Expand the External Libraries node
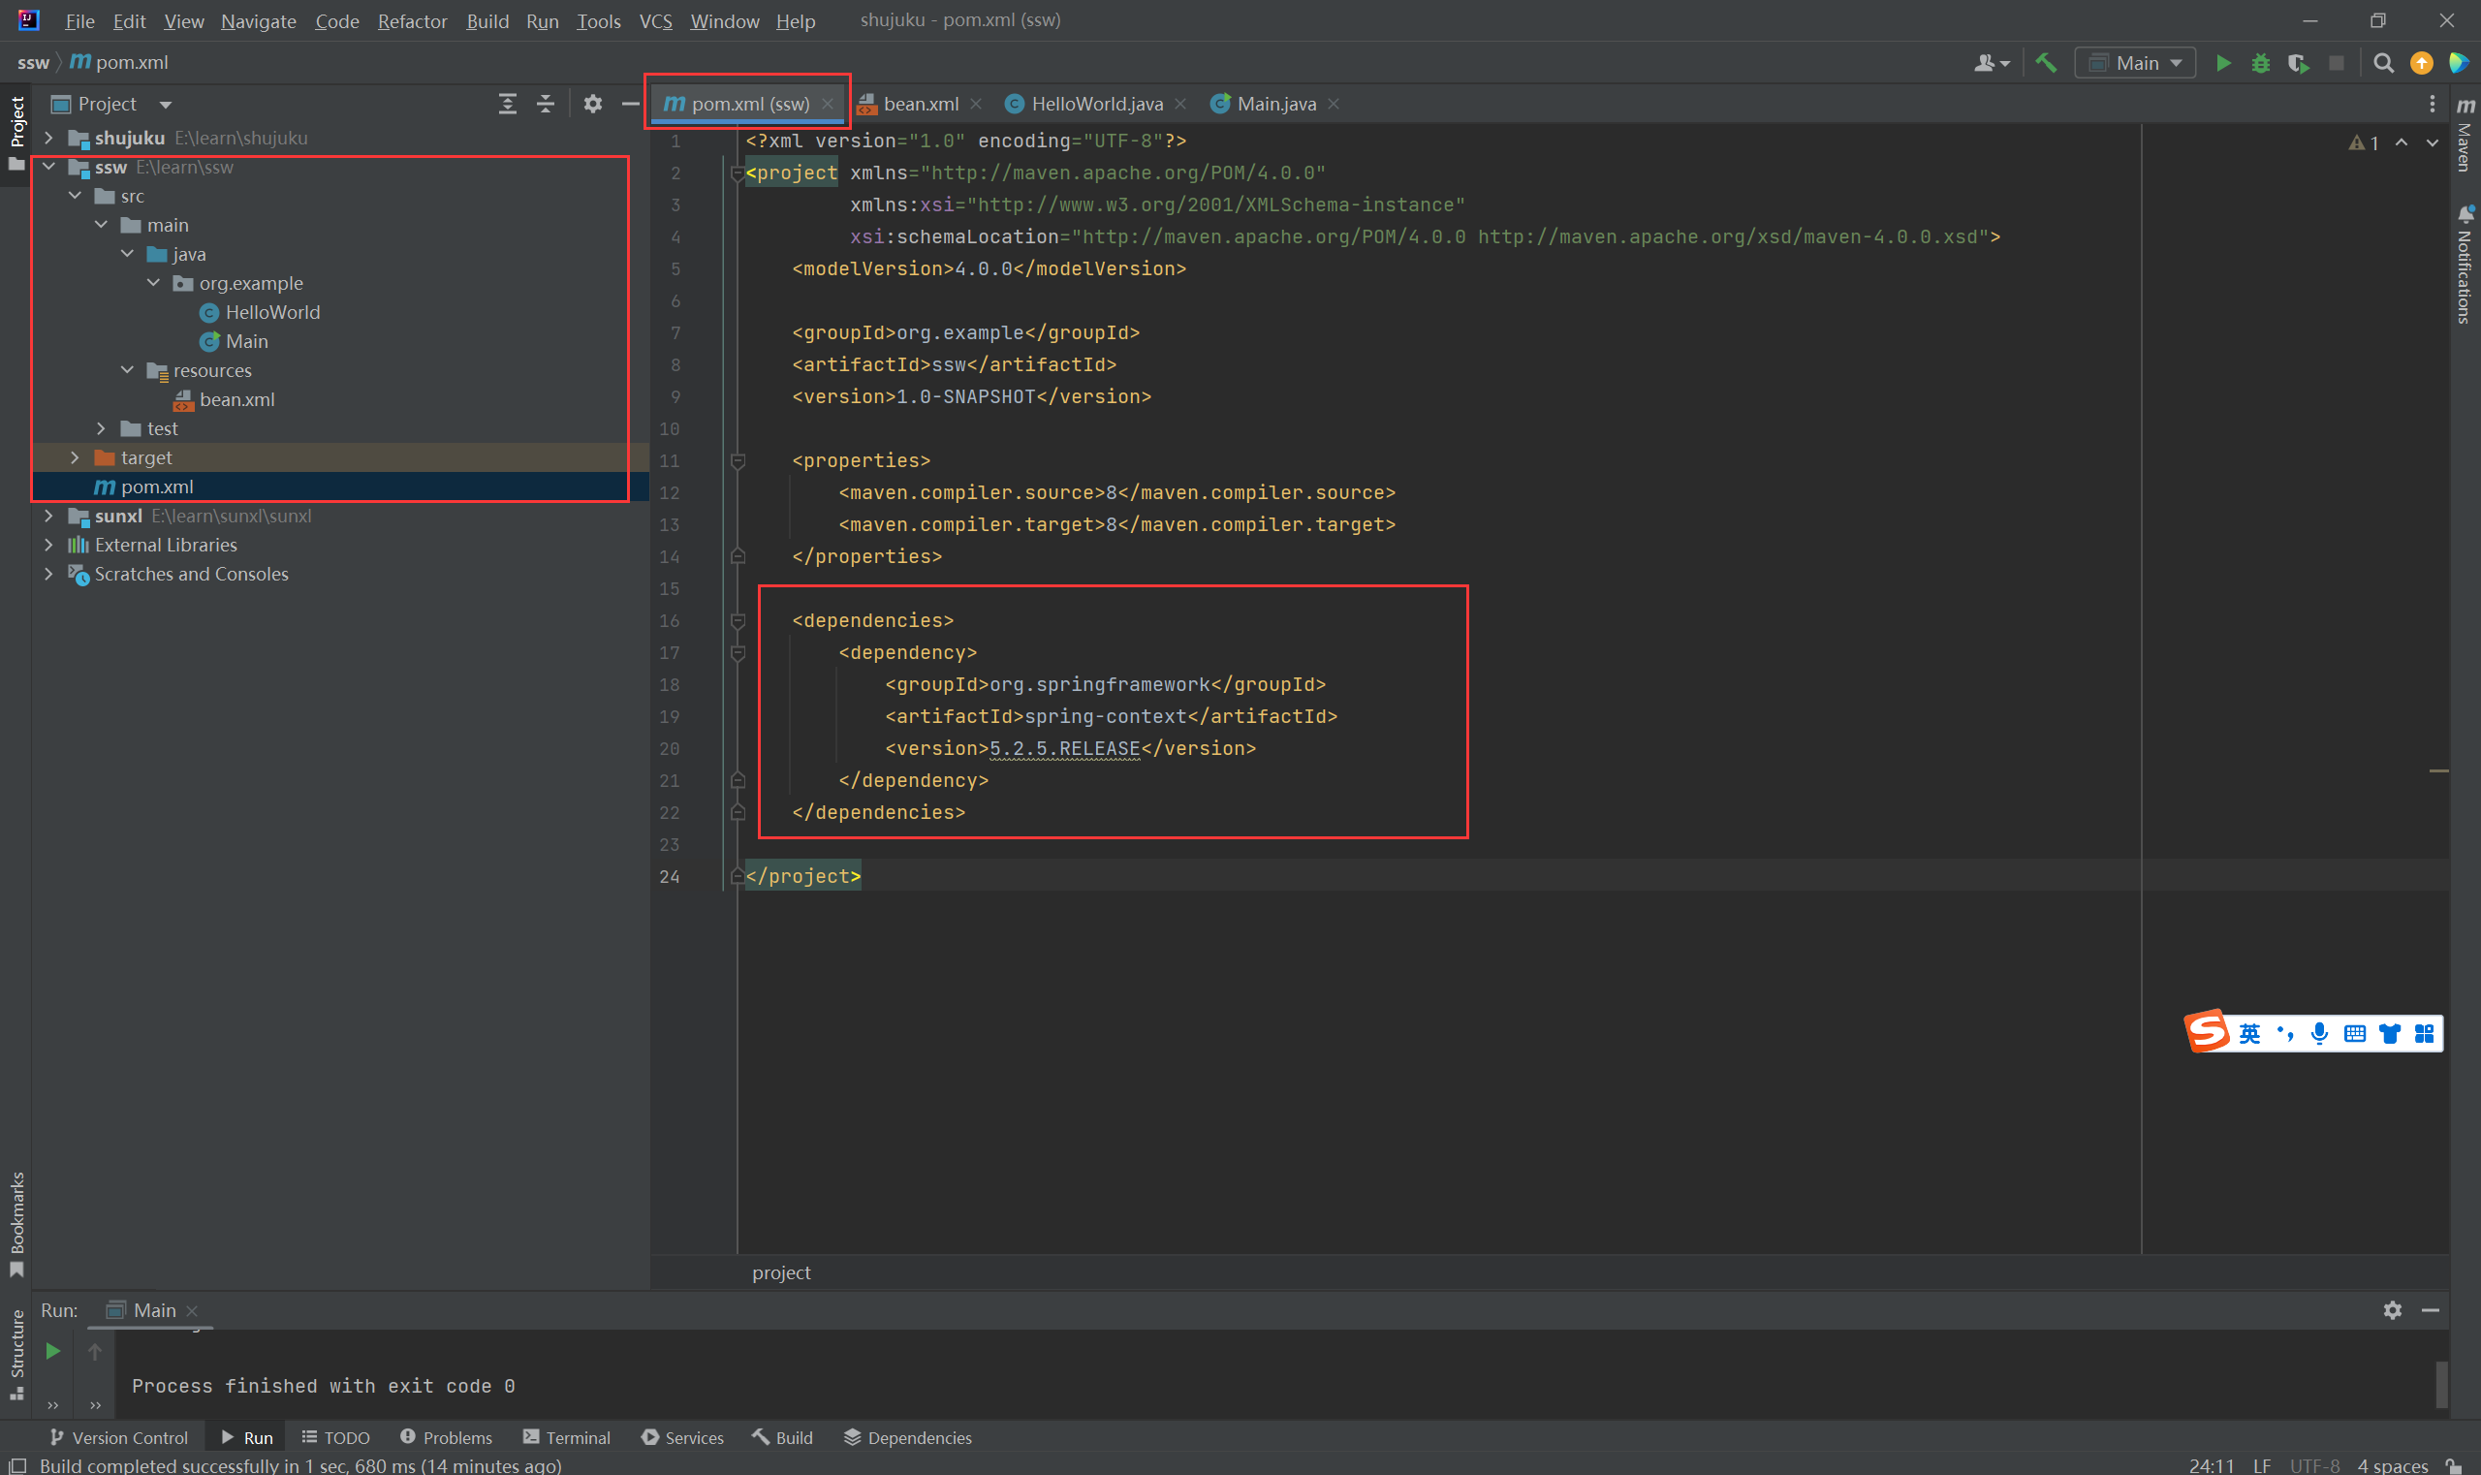The width and height of the screenshot is (2481, 1475). point(48,545)
